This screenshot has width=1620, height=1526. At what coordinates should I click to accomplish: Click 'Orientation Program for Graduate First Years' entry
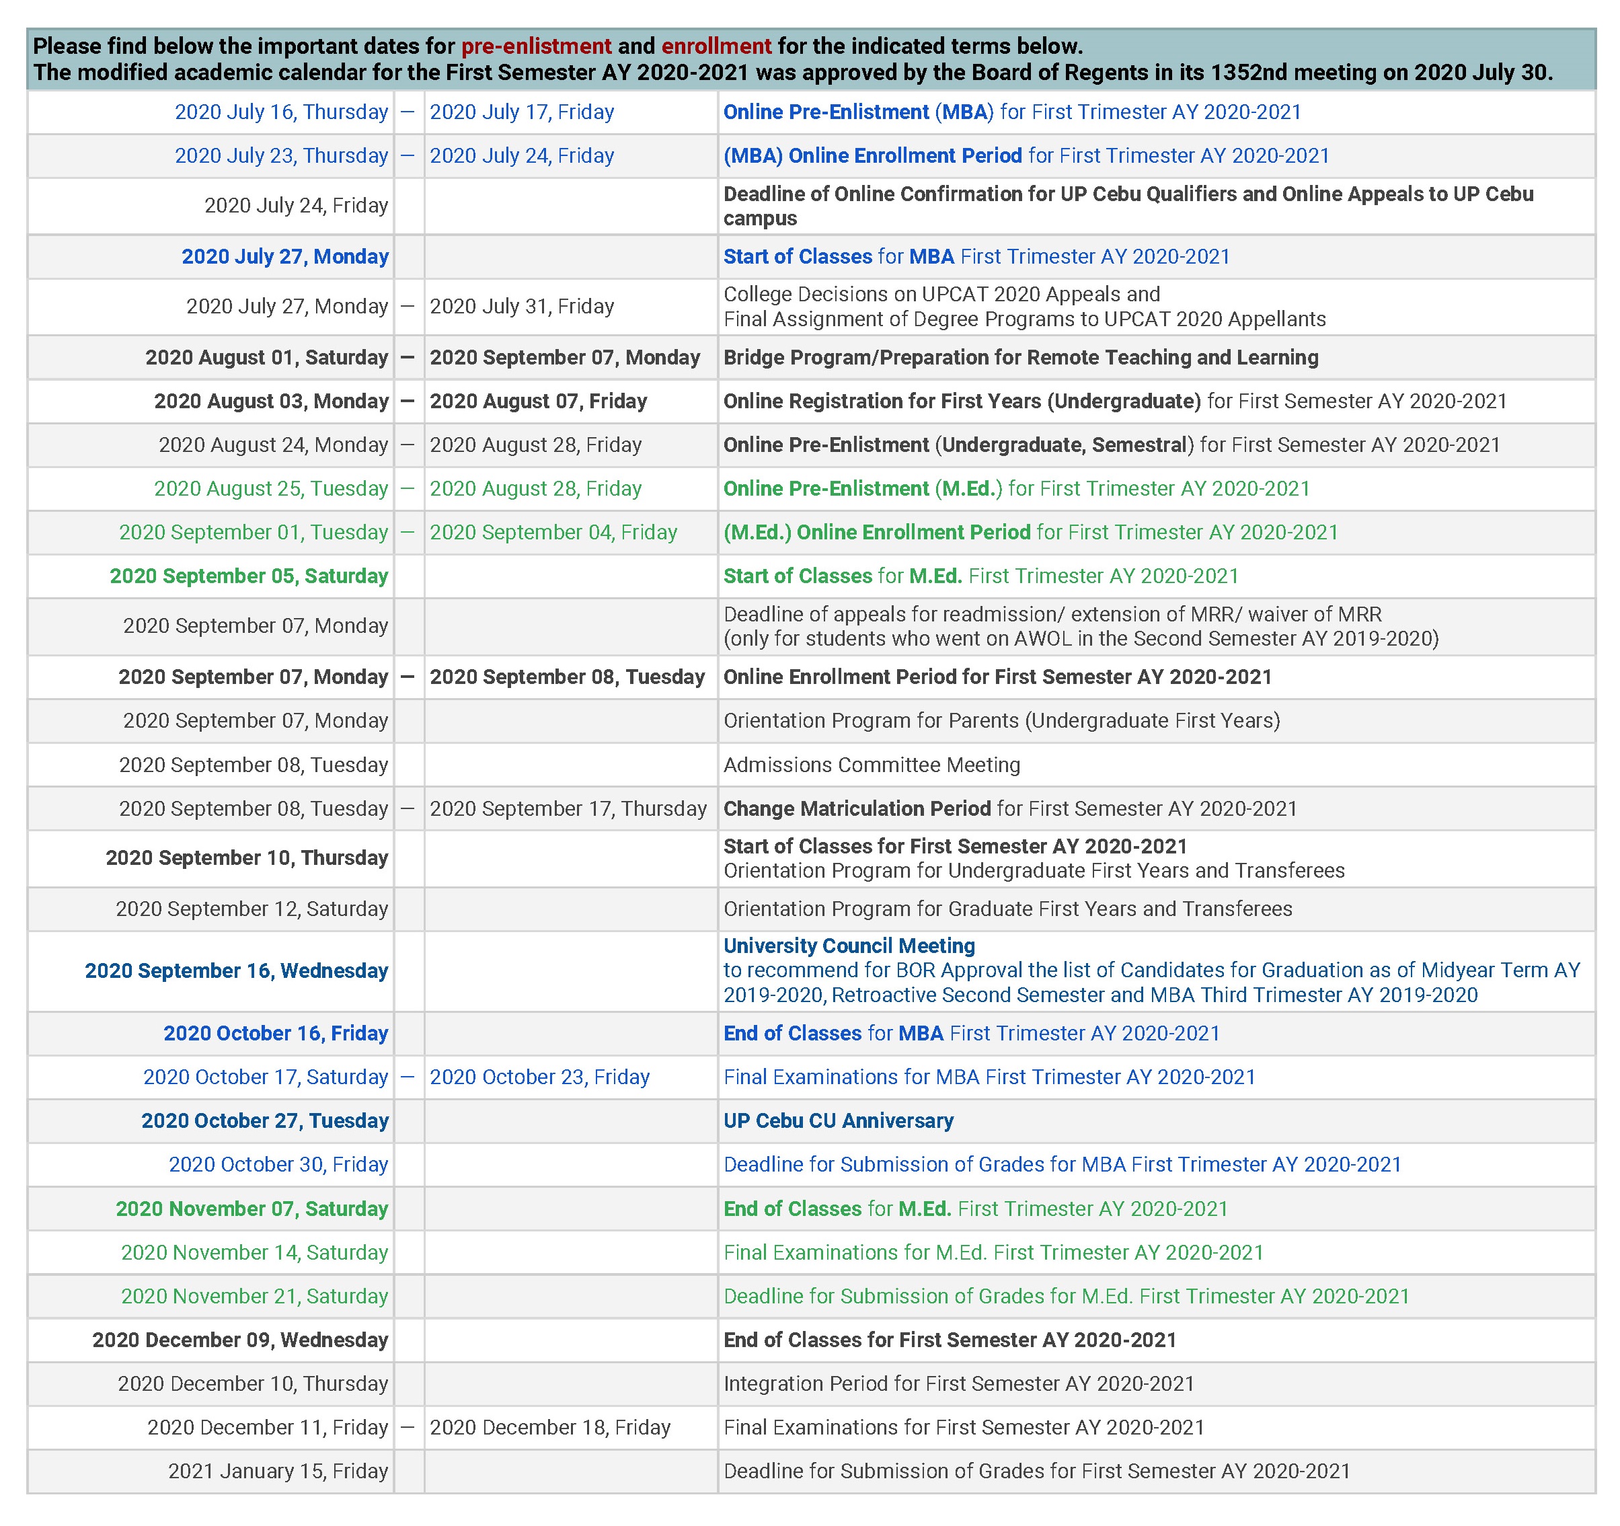point(1008,909)
